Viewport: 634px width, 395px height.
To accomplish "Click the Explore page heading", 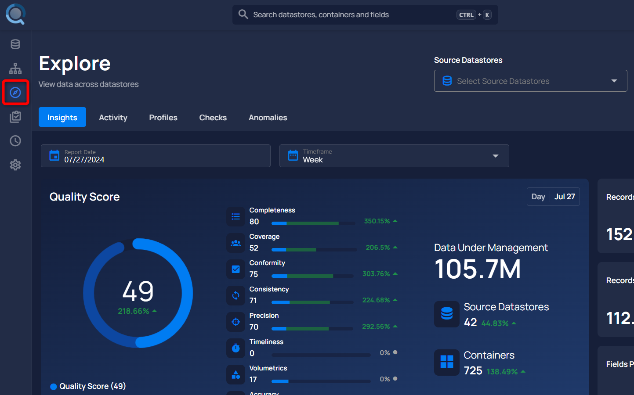I will click(75, 64).
